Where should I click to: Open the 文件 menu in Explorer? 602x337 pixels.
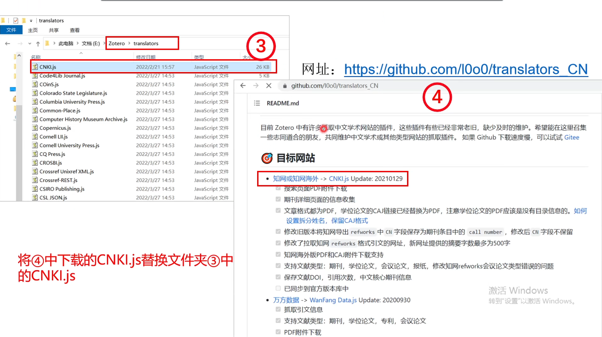click(11, 30)
